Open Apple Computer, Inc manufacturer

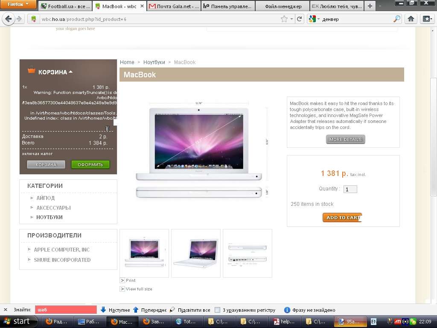(x=62, y=249)
